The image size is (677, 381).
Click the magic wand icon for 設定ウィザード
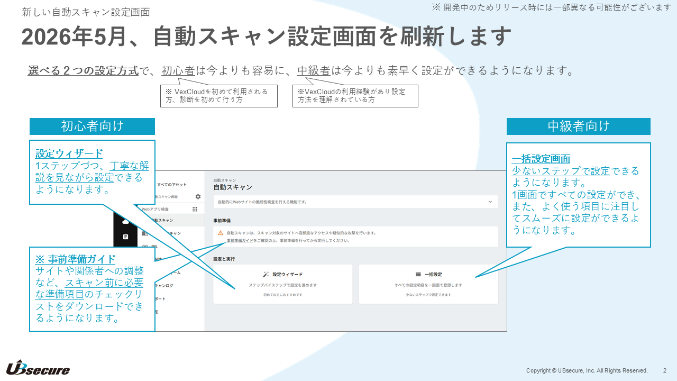click(266, 275)
